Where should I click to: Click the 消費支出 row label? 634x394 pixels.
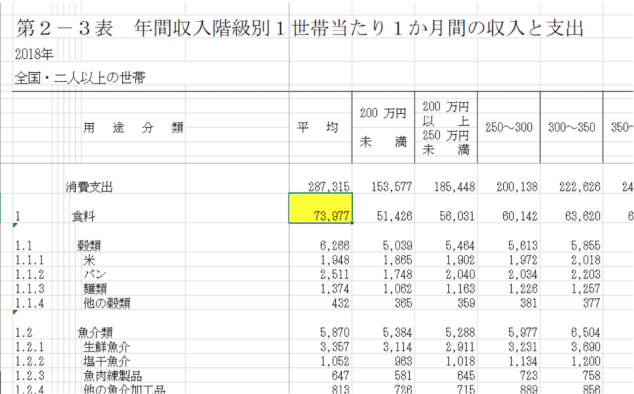click(89, 187)
